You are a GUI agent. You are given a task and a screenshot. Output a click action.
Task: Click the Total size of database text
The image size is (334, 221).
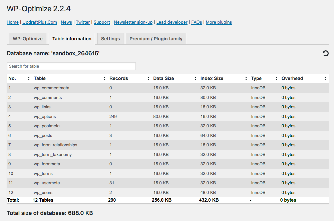50,213
